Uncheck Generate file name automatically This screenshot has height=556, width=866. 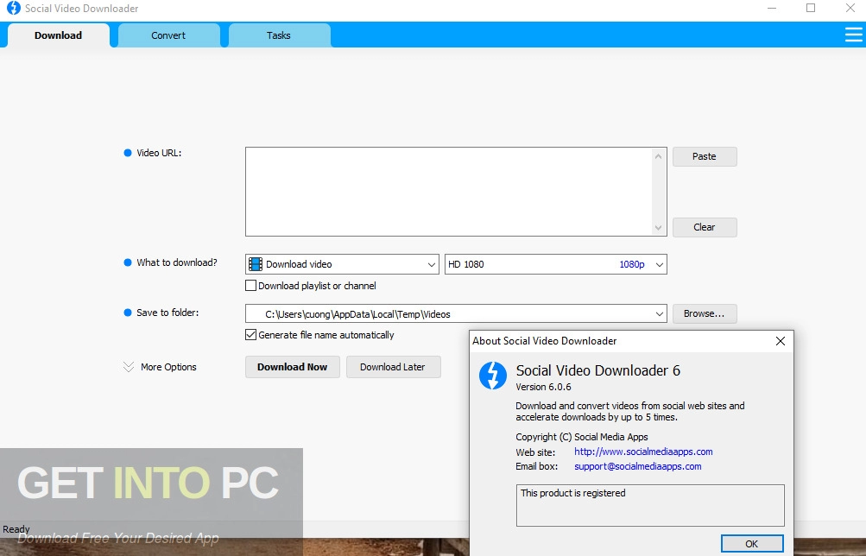click(250, 335)
